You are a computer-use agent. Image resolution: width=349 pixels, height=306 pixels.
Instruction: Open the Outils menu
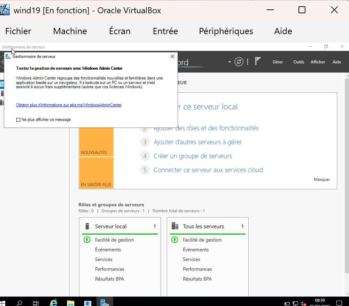pyautogui.click(x=299, y=62)
